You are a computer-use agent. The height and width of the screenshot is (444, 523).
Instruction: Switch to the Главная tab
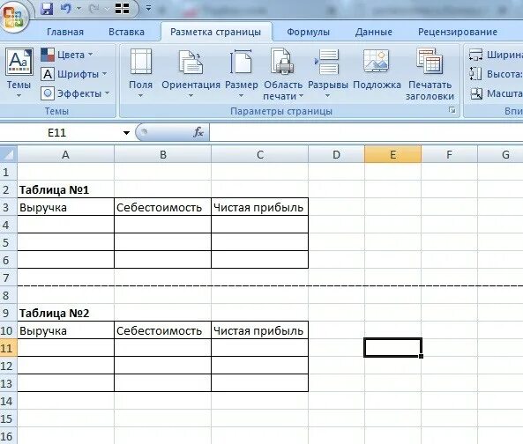(x=65, y=32)
